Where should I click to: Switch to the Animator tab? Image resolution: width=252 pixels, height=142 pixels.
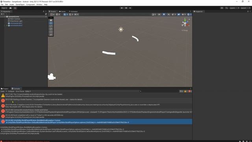73,11
